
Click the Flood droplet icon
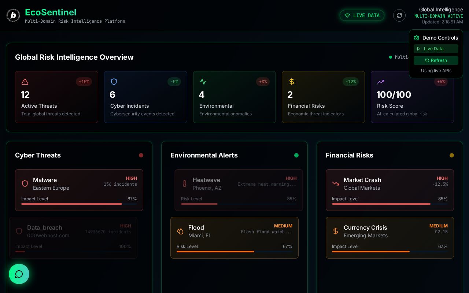[x=180, y=231]
